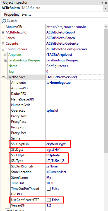108x211 pixels.
Task: Select the DadosPFX property
Action: [x=19, y=94]
